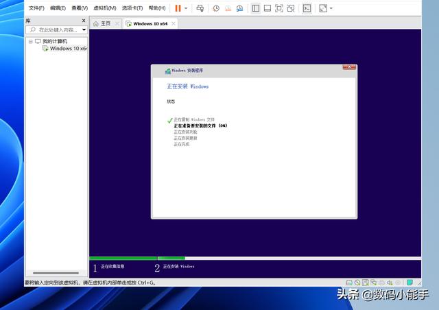The image size is (439, 310).
Task: Click the green checkmark beside 正在复制
Action: (x=169, y=121)
